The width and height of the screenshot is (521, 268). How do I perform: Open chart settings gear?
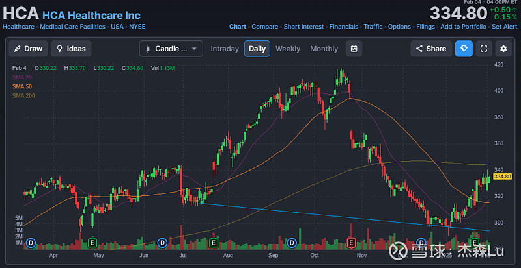click(503, 49)
